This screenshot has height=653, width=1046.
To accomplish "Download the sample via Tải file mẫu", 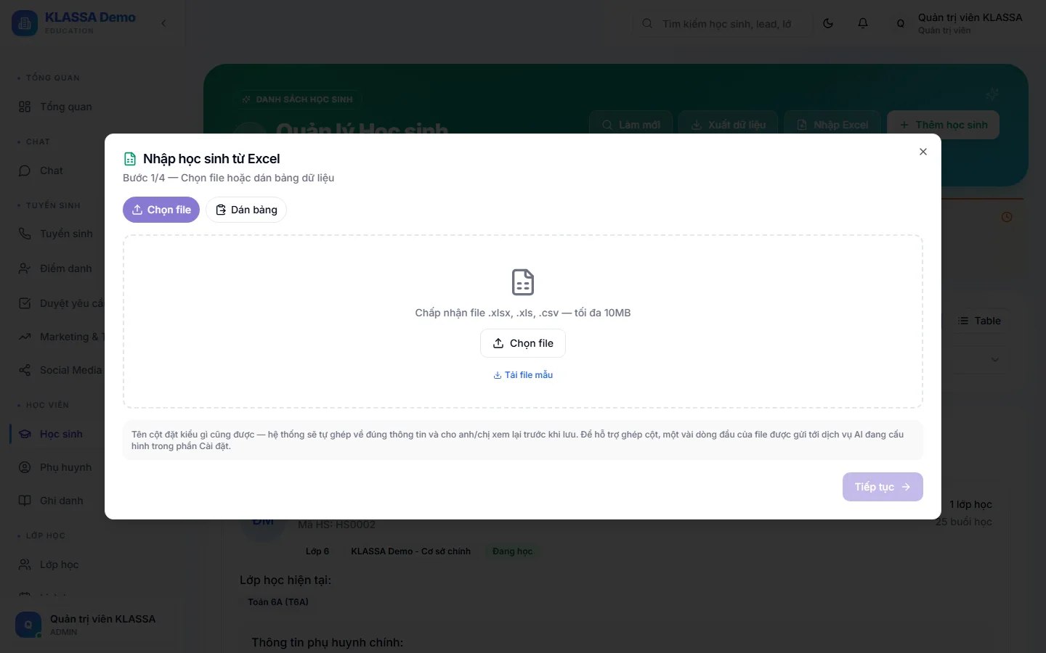I will pos(523,375).
